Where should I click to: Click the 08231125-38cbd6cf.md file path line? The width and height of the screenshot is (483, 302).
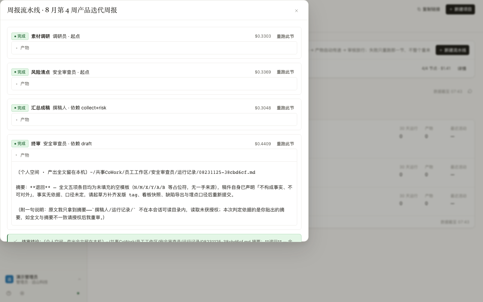tap(136, 172)
